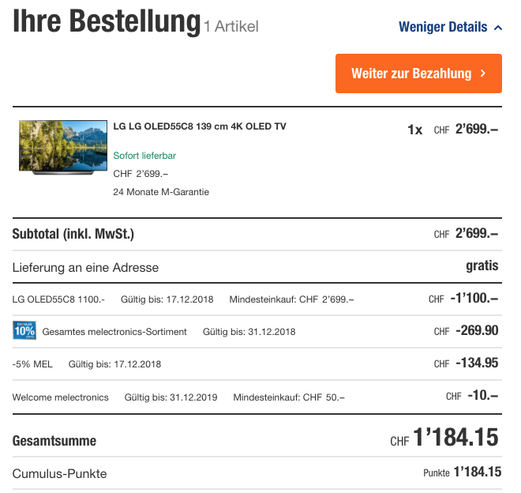Click the 1x quantity indicator
The height and width of the screenshot is (493, 521).
point(414,130)
